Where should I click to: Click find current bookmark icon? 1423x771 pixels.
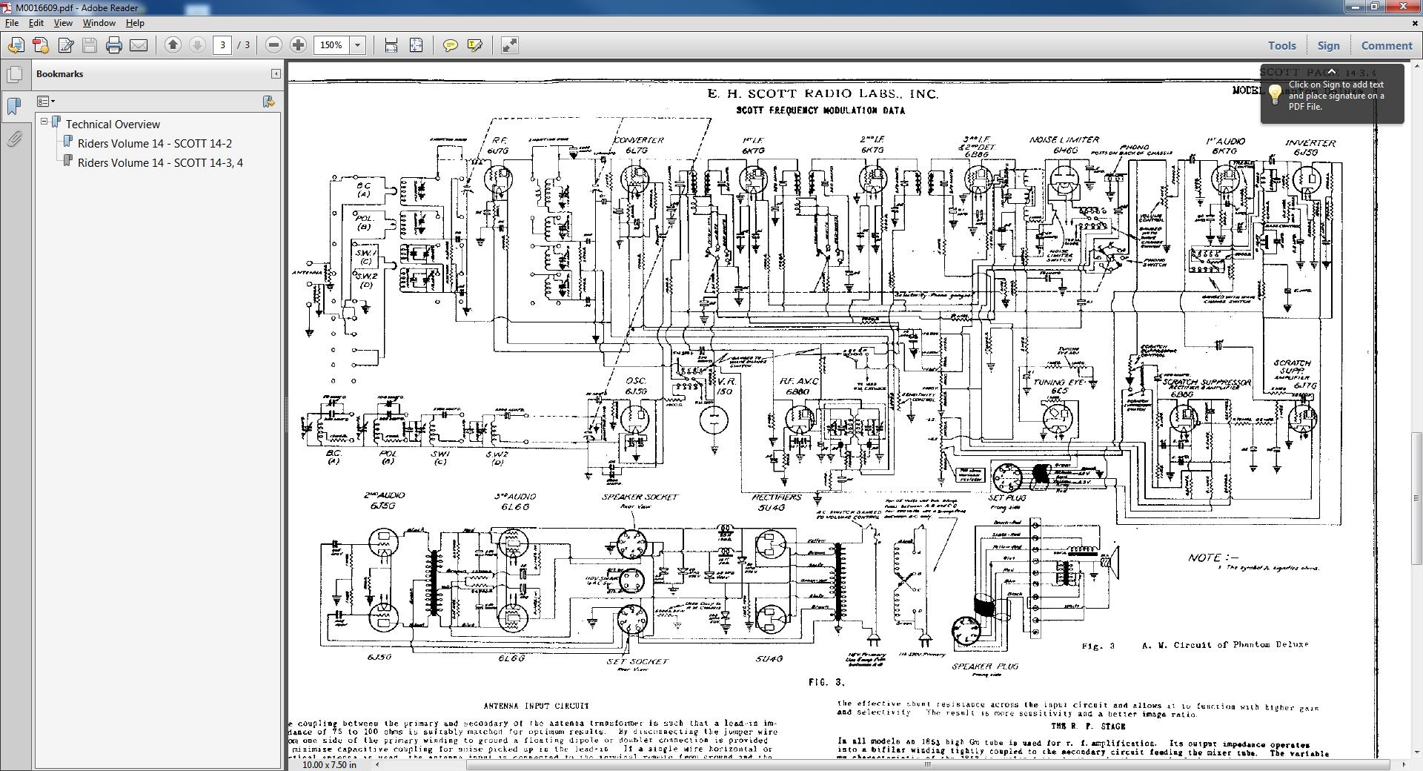point(268,101)
